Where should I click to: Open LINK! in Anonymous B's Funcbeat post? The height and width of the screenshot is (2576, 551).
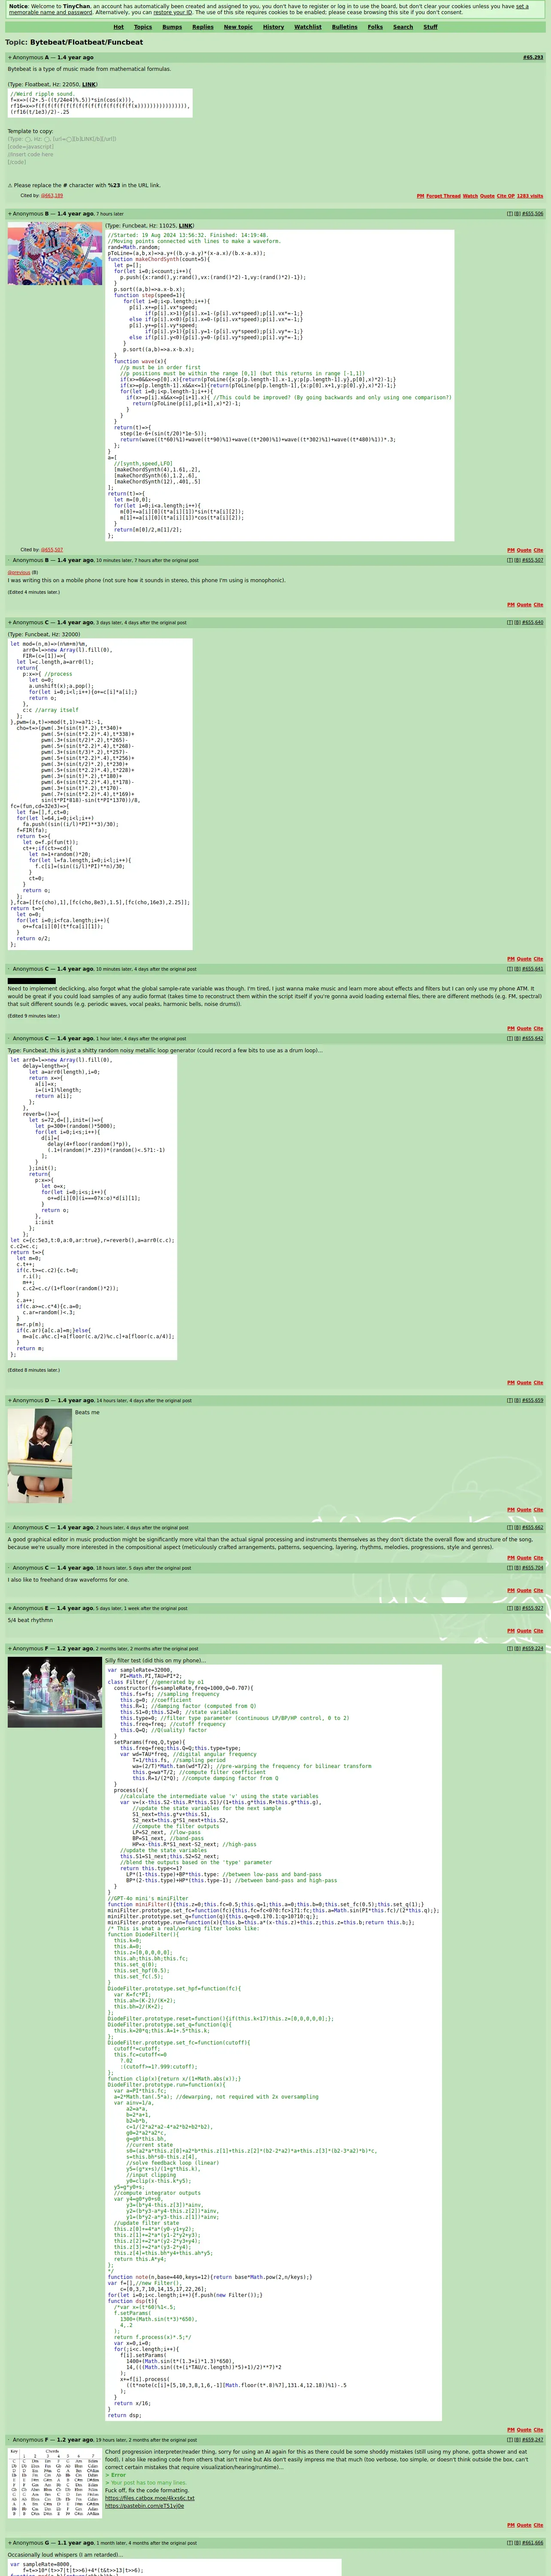186,226
